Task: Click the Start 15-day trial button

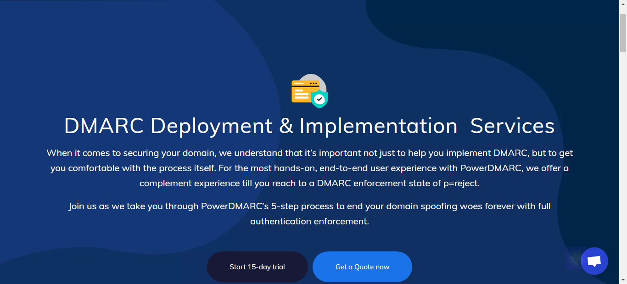Action: coord(257,267)
